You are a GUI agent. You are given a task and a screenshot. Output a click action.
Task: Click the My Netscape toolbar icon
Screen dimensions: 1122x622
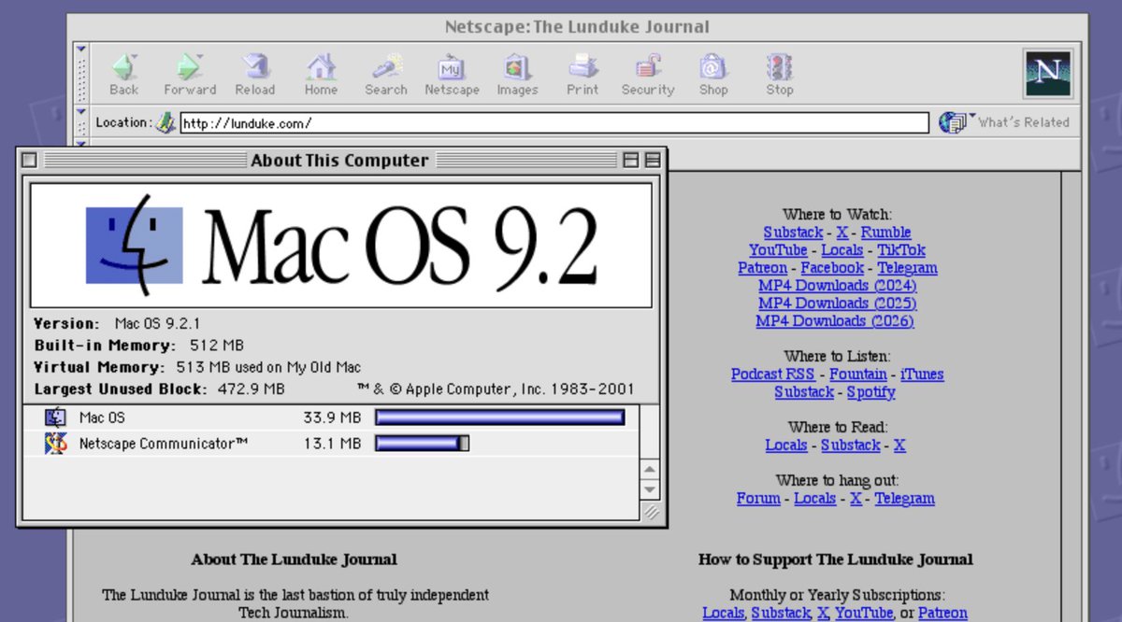[452, 67]
